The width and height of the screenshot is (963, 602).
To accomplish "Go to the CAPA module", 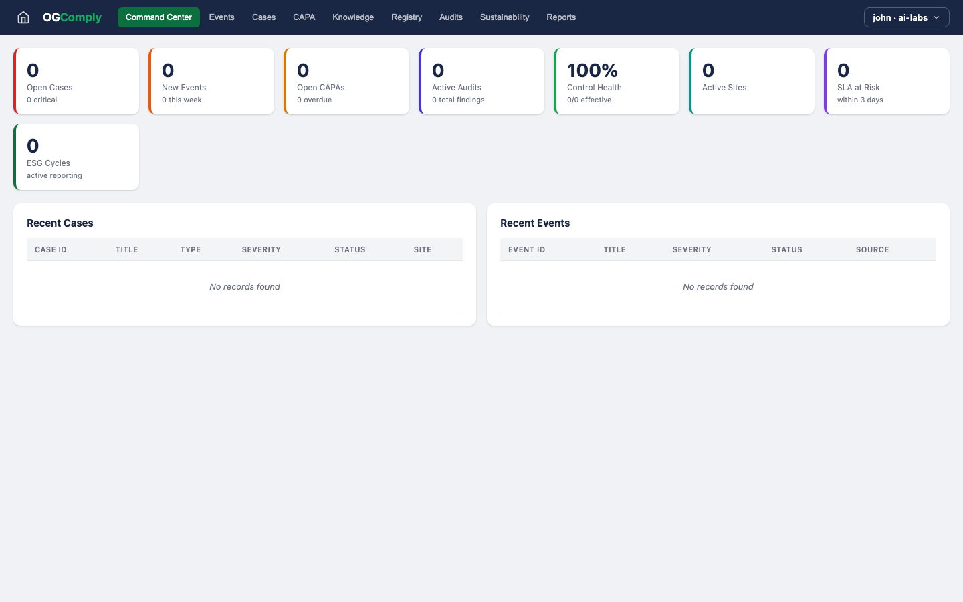I will 304,17.
